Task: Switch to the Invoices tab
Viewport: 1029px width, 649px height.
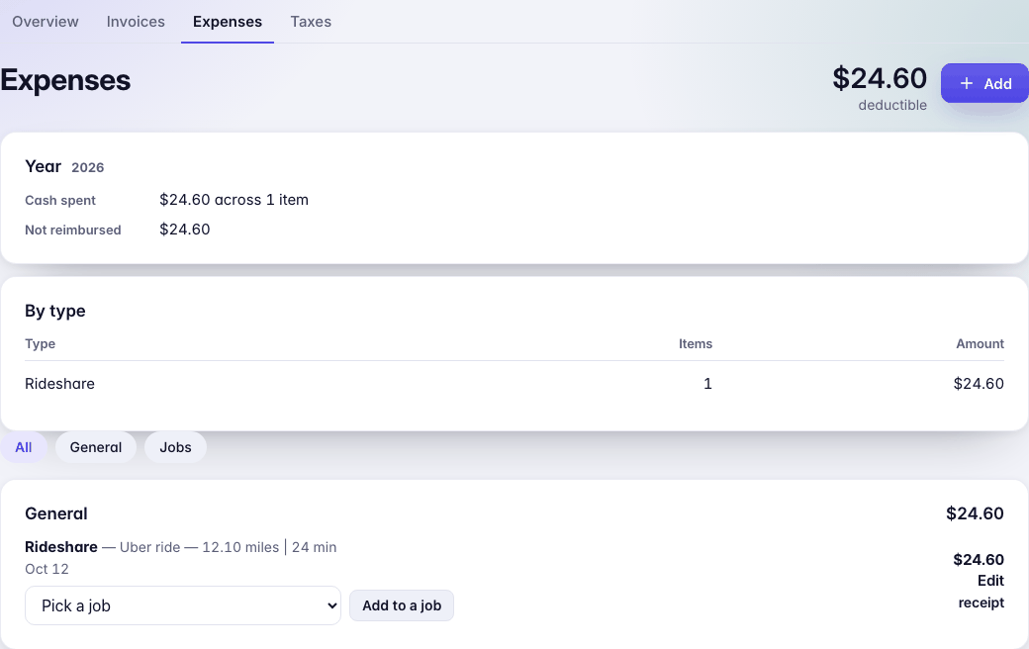Action: (x=136, y=22)
